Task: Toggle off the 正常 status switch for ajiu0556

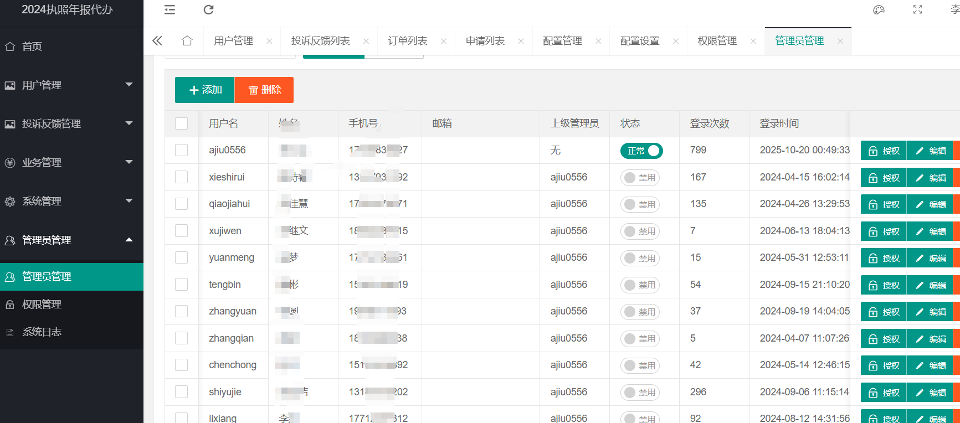Action: click(x=641, y=151)
